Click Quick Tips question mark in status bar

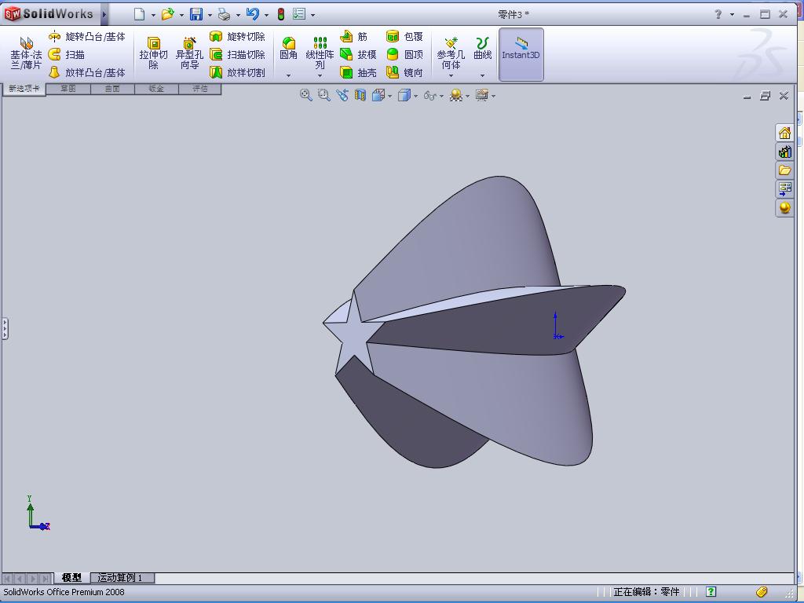tap(711, 592)
